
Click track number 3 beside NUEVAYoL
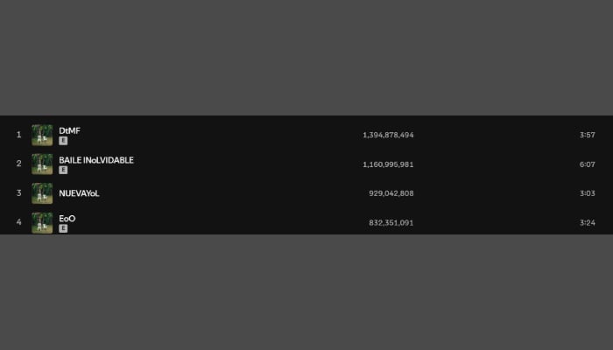[18, 193]
